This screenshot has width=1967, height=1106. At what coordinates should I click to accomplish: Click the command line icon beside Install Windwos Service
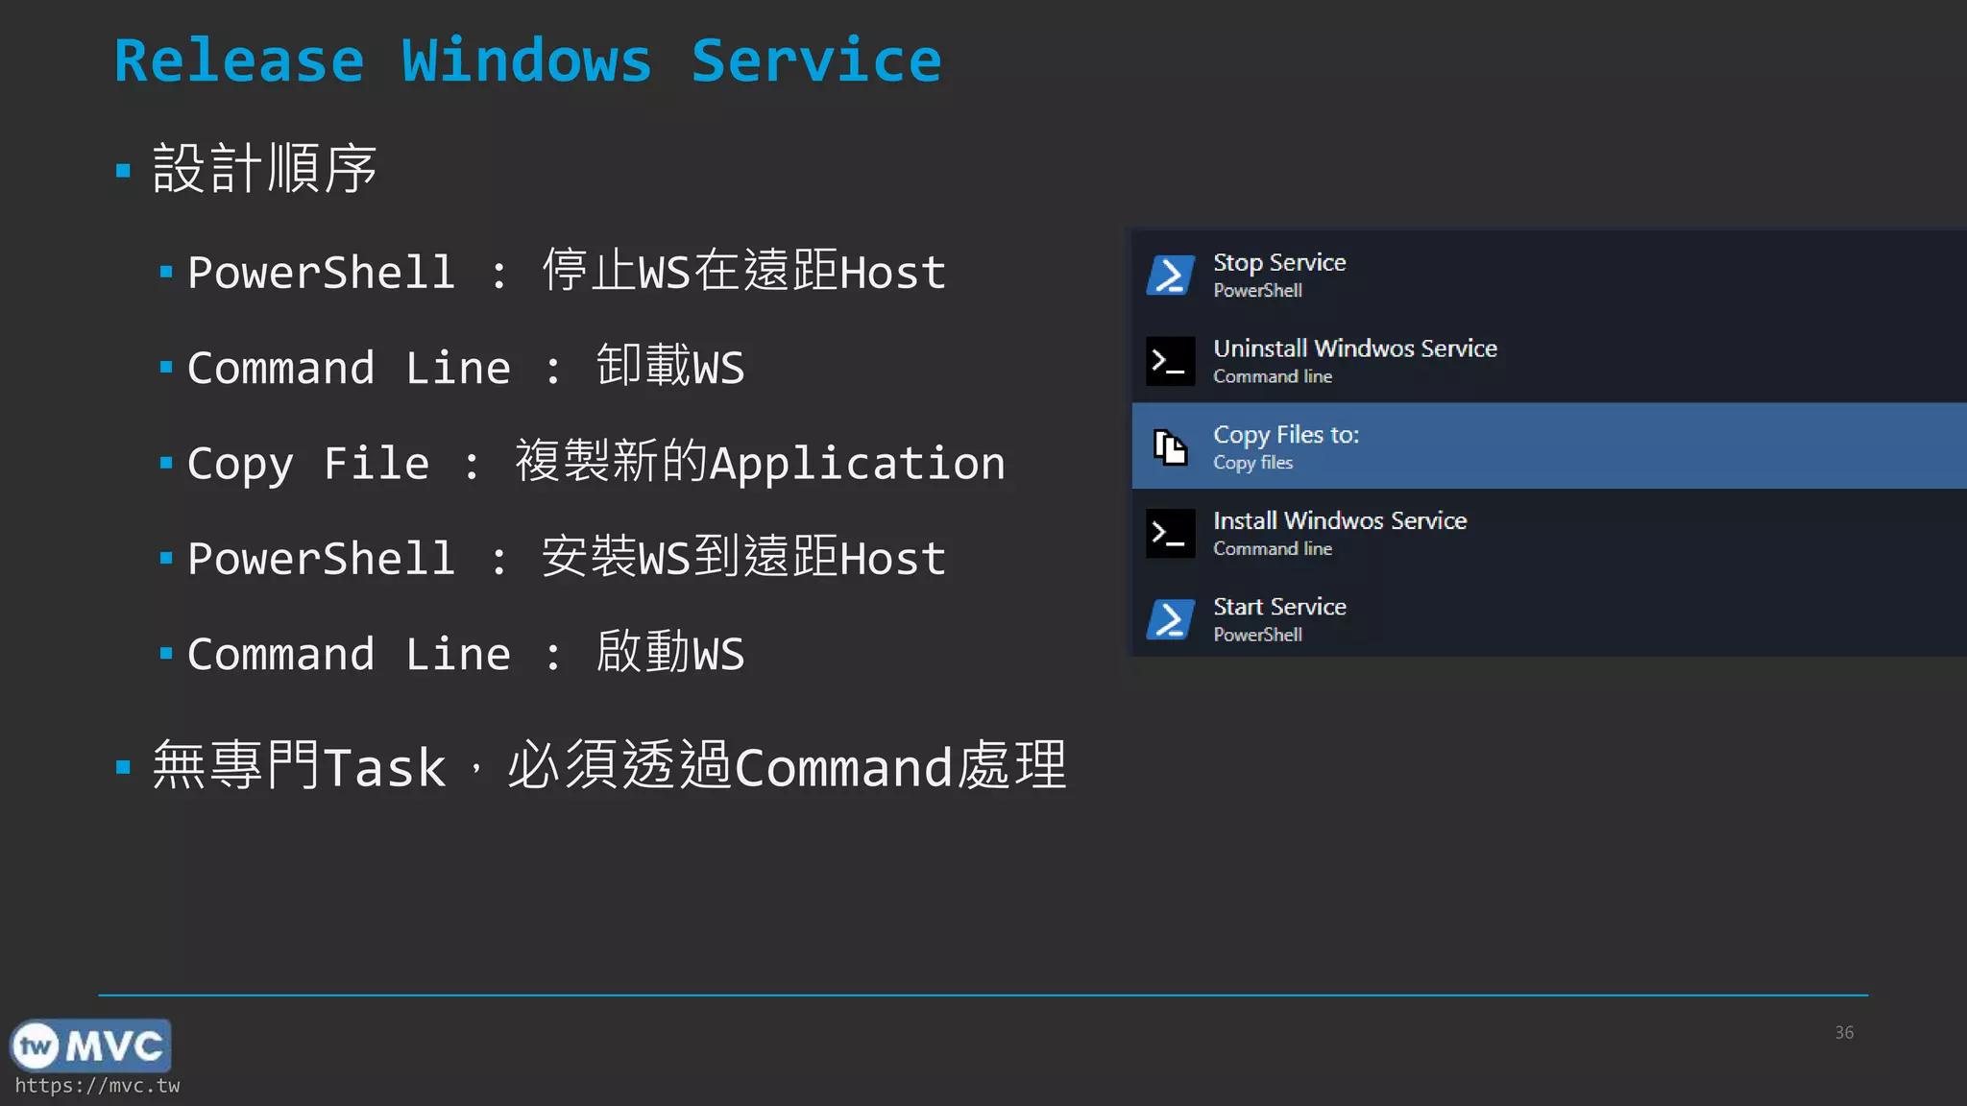pos(1170,534)
